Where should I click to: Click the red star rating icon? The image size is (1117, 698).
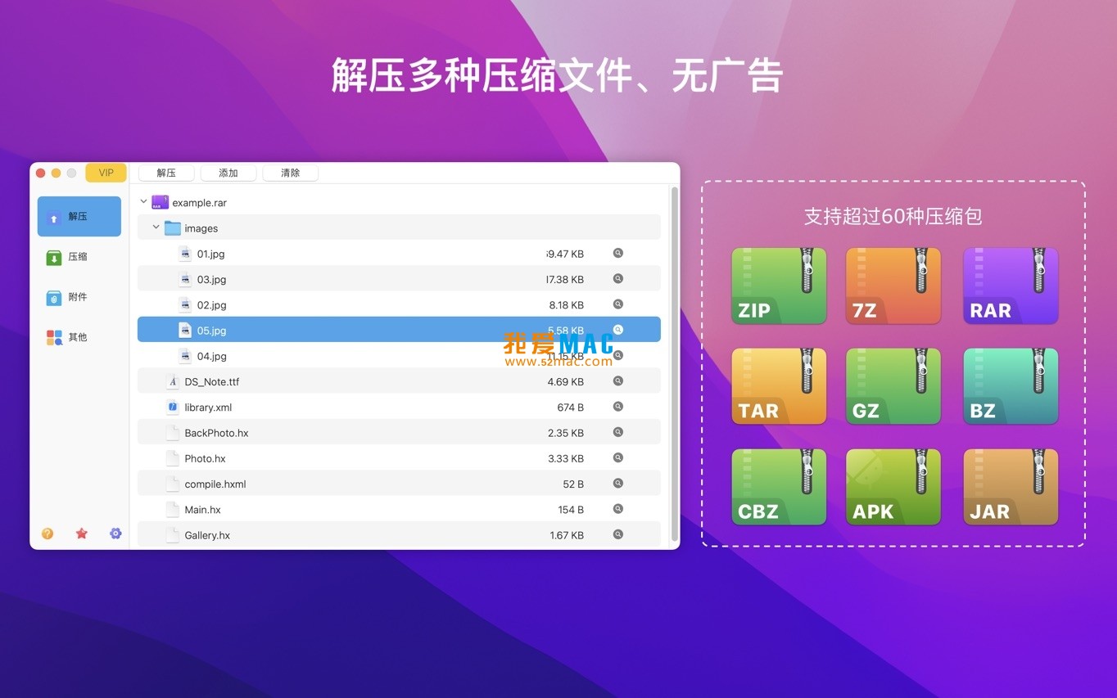click(81, 533)
